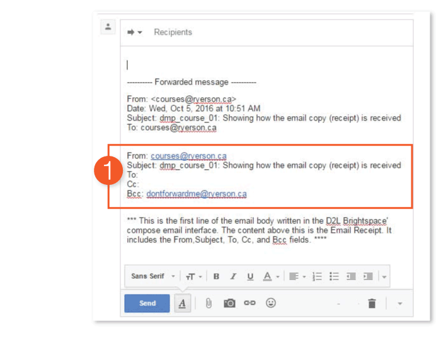Image resolution: width=441 pixels, height=352 pixels.
Task: Open more options arrow beside trash
Action: tap(399, 304)
